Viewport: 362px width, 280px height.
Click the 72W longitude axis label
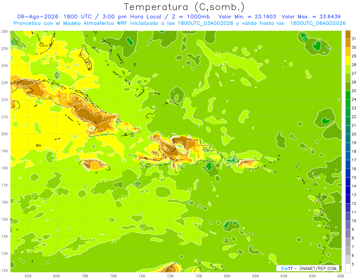tap(170, 275)
